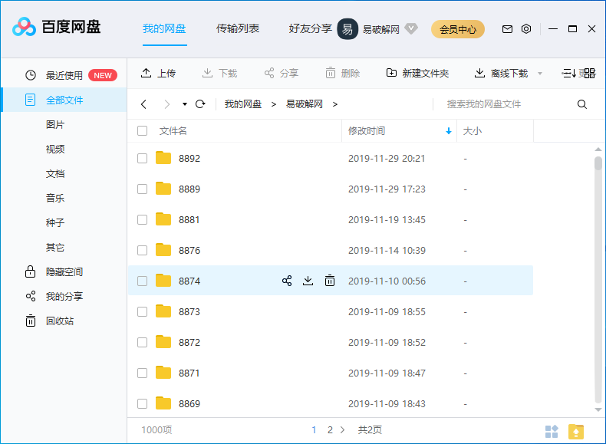
Task: Share folder 8874 via row icon
Action: point(287,281)
